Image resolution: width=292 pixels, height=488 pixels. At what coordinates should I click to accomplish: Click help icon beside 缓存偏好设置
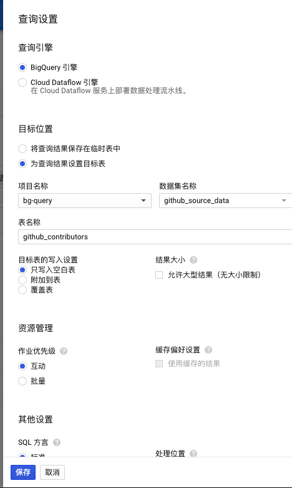pyautogui.click(x=208, y=350)
